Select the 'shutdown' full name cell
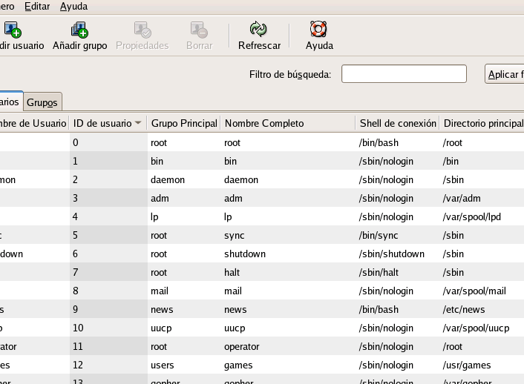524x384 pixels. click(245, 254)
